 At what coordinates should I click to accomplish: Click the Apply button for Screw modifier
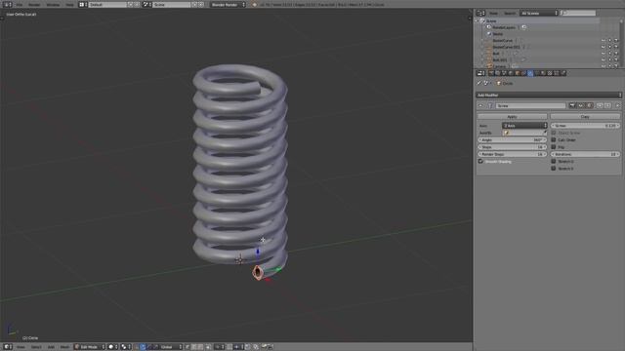512,117
